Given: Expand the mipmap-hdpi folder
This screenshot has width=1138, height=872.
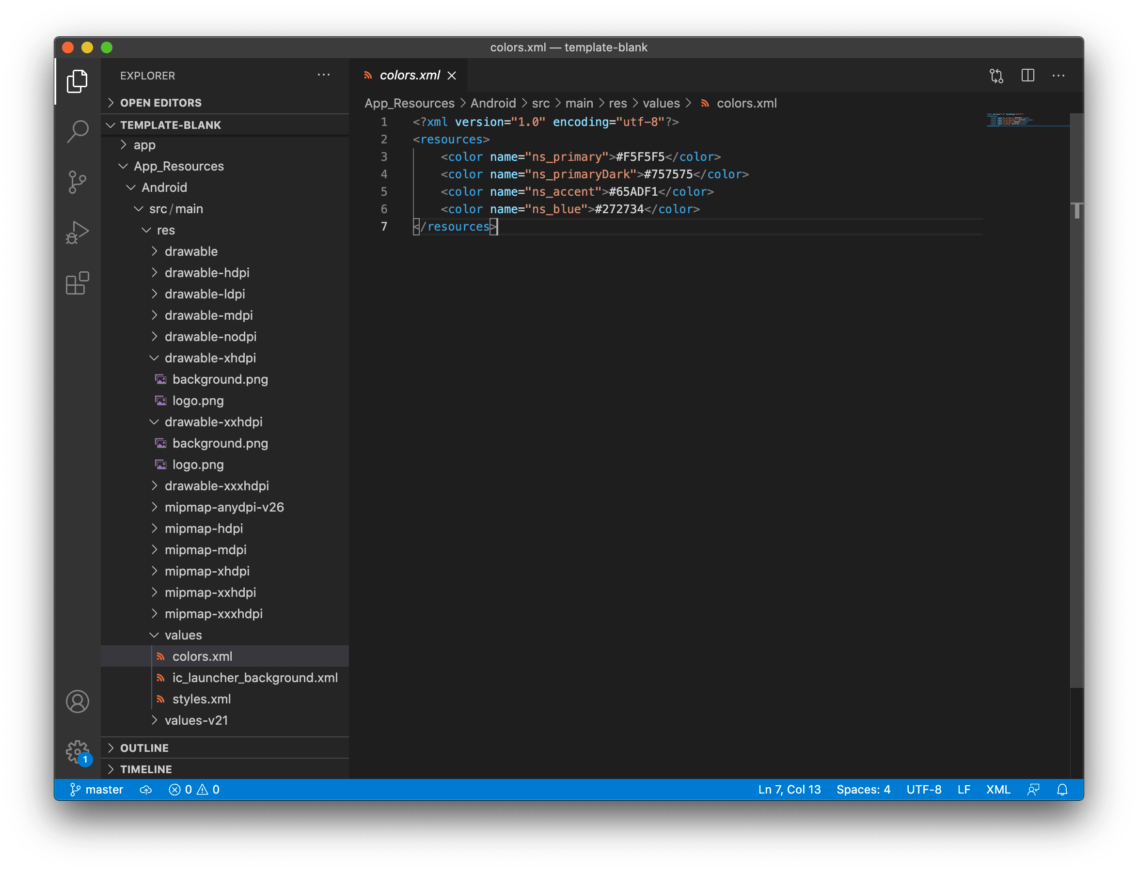Looking at the screenshot, I should [x=204, y=529].
